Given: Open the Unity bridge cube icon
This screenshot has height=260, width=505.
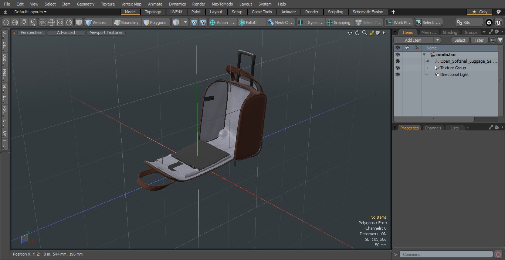Looking at the screenshot, I should [x=489, y=22].
